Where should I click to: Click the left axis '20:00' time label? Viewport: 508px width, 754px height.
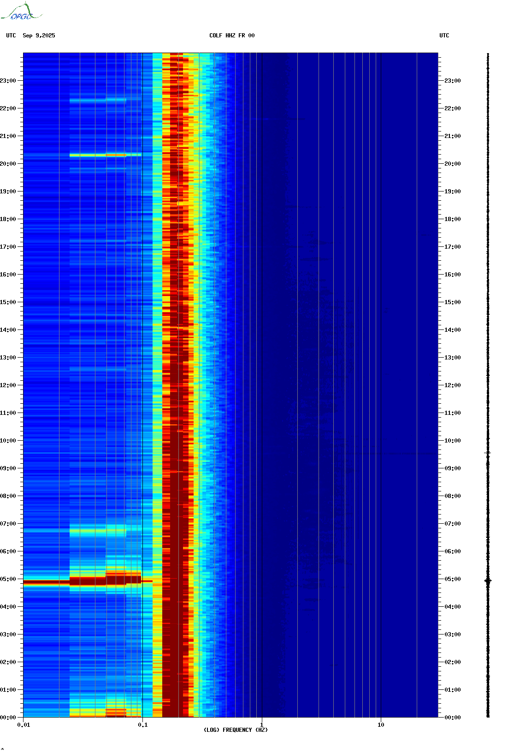pos(8,164)
